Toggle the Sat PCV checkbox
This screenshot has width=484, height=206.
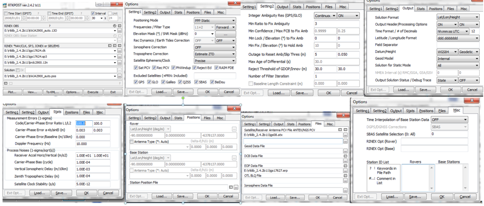pyautogui.click(x=136, y=68)
